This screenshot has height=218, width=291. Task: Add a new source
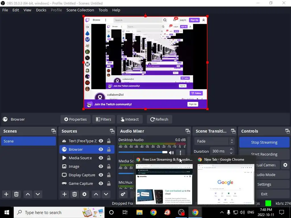pos(65,194)
